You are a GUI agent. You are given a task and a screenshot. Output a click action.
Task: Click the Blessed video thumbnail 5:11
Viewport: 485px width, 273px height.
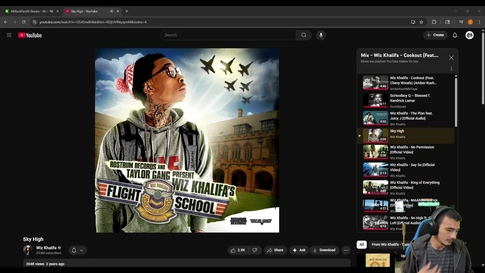[x=375, y=100]
